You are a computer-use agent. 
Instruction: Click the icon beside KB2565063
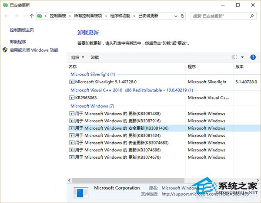click(x=72, y=98)
